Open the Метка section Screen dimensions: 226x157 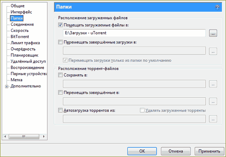click(x=16, y=80)
